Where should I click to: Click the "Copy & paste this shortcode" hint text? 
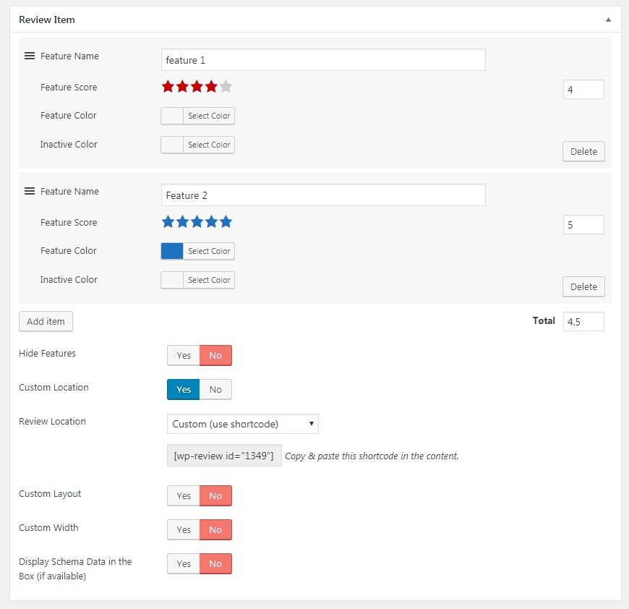[372, 456]
